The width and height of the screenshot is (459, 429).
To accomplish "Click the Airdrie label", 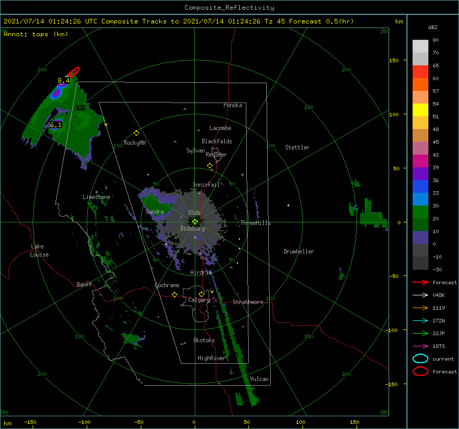I will [x=201, y=272].
